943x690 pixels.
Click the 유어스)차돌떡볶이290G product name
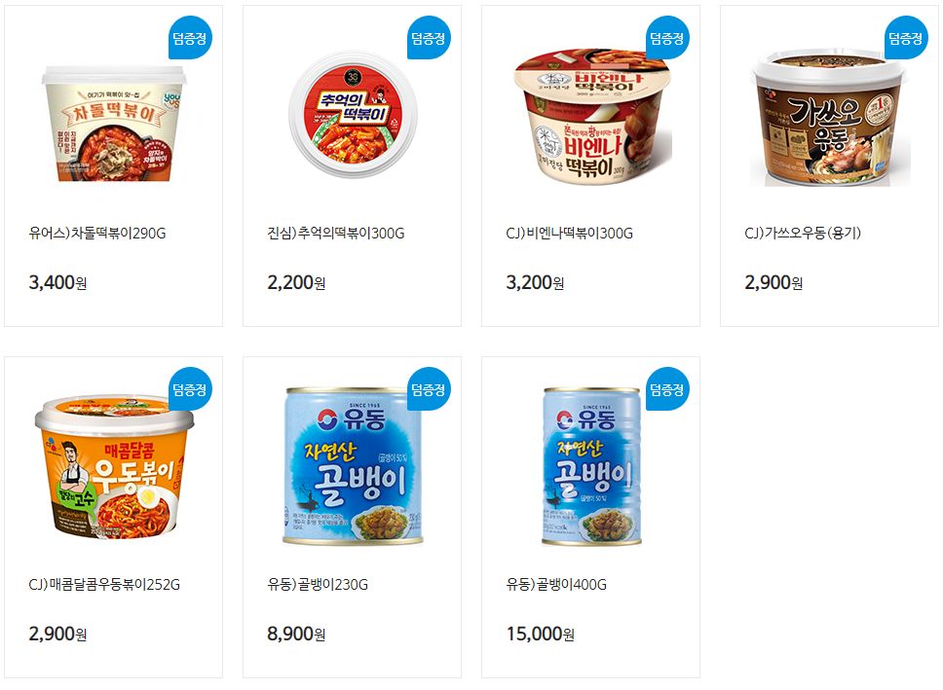pyautogui.click(x=97, y=234)
